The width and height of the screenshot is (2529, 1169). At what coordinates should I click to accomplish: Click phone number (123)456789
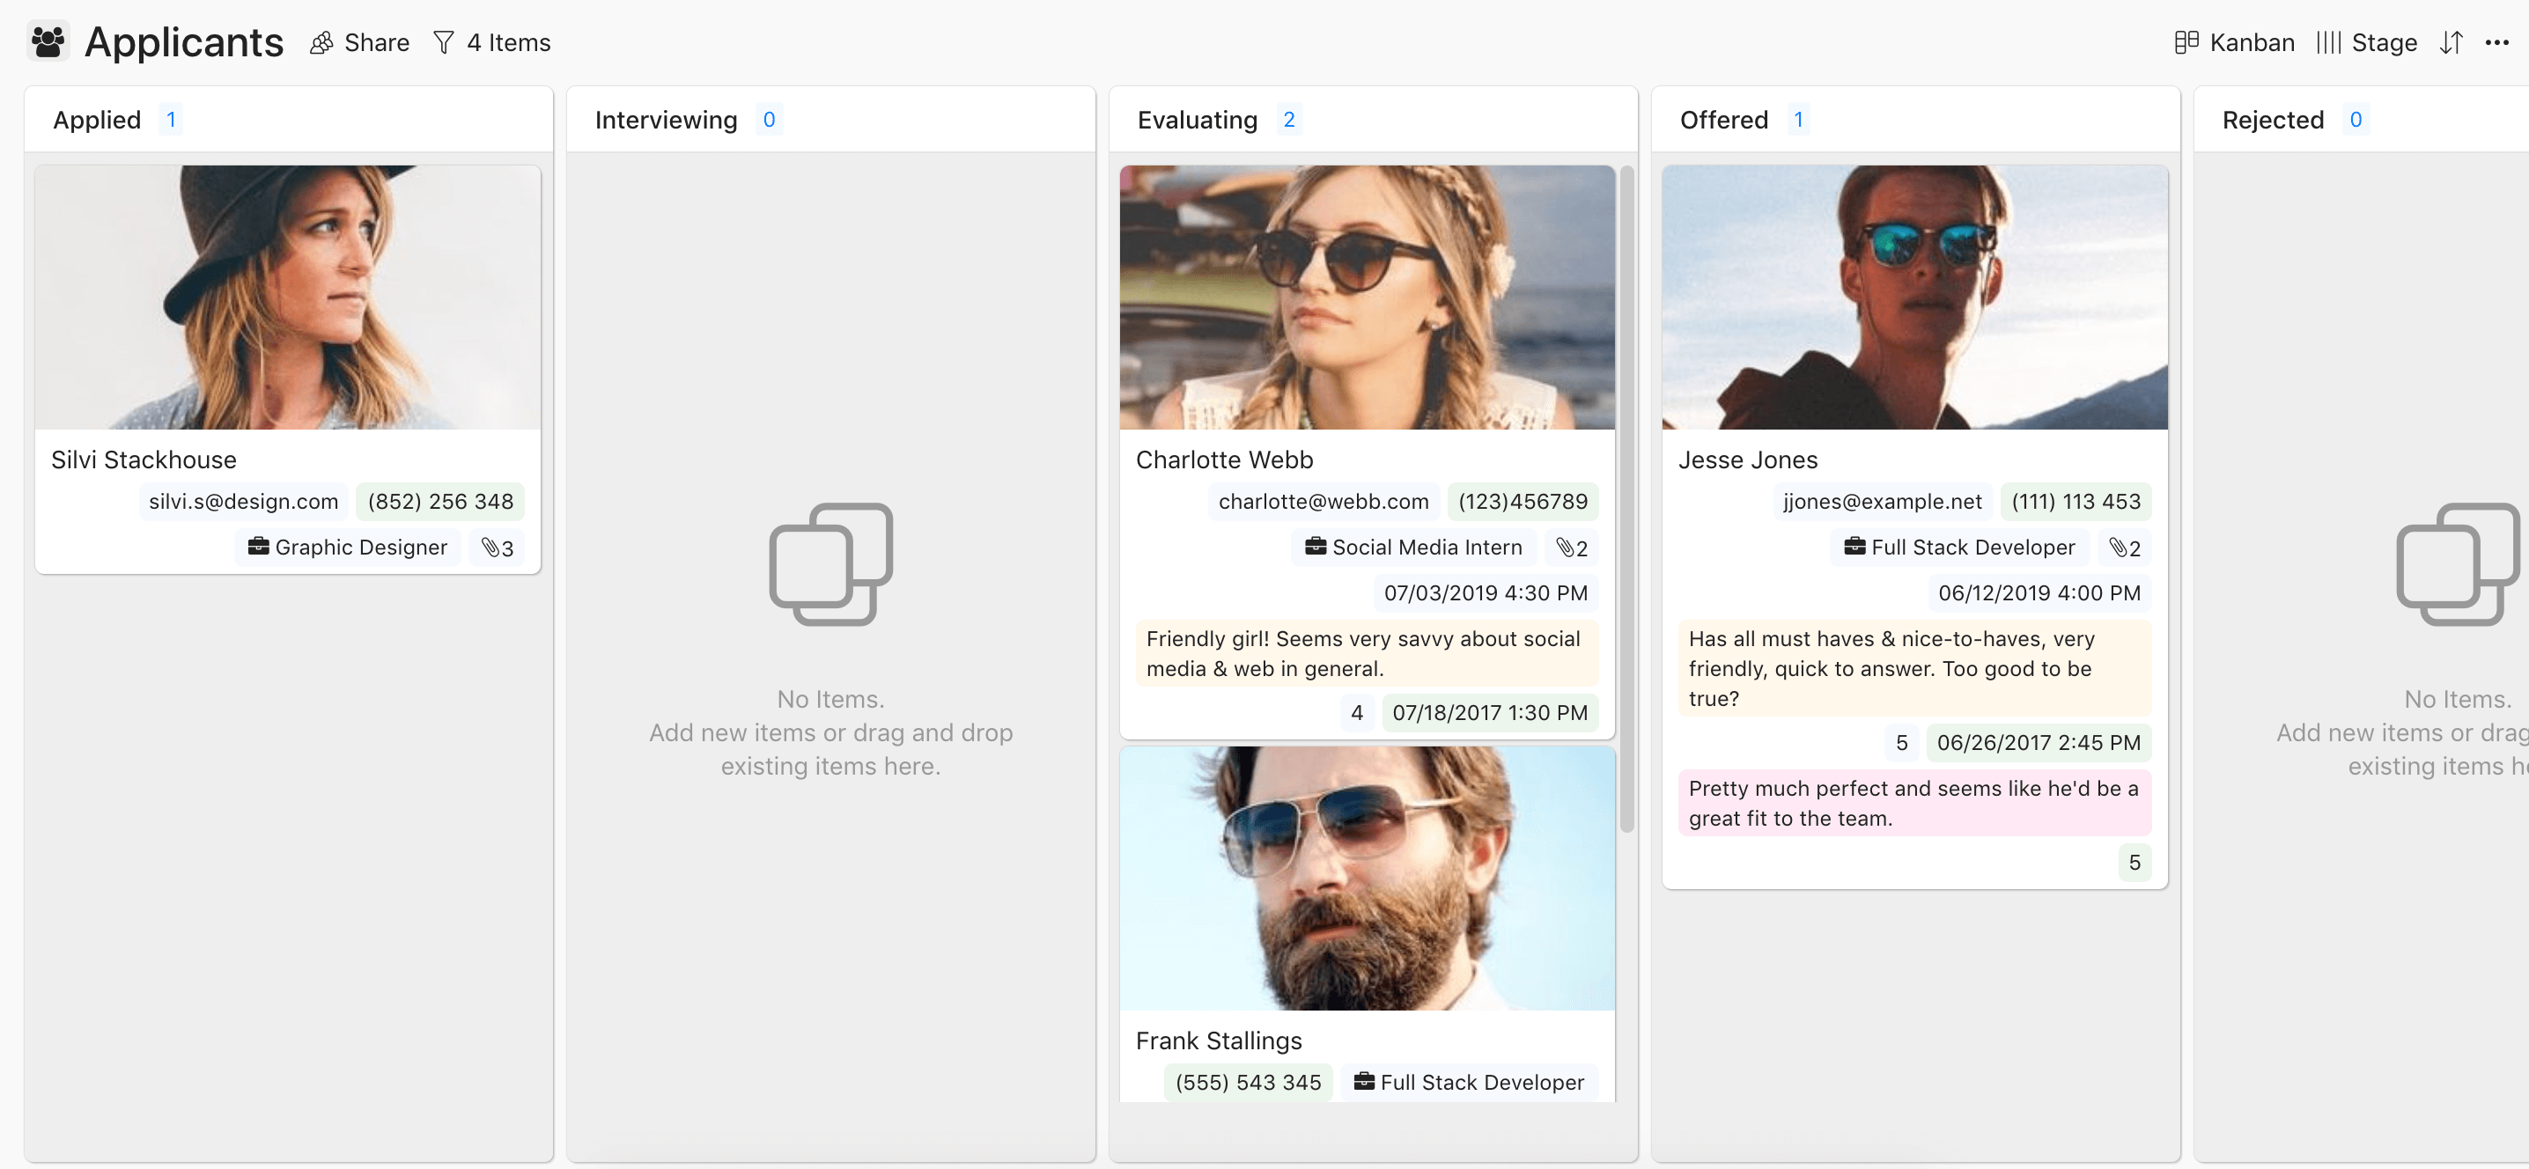tap(1522, 502)
